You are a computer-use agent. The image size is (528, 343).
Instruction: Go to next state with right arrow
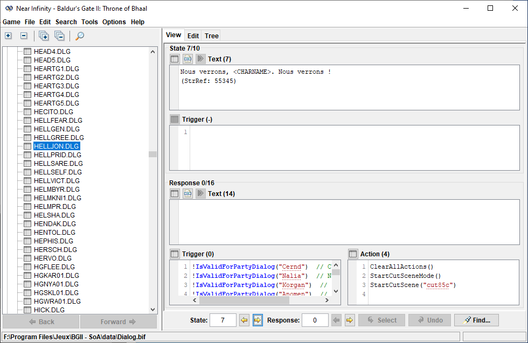click(258, 320)
